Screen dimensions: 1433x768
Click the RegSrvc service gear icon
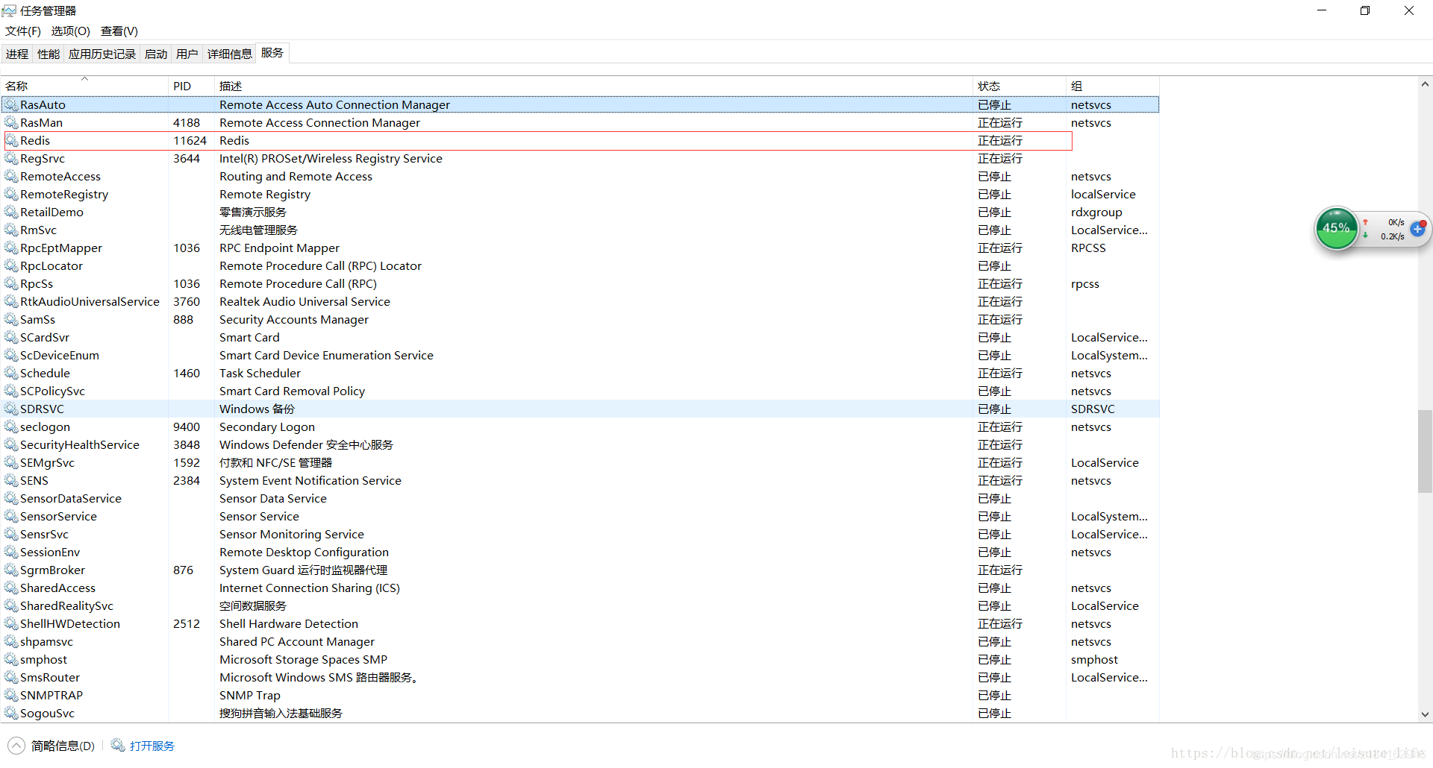pyautogui.click(x=11, y=159)
